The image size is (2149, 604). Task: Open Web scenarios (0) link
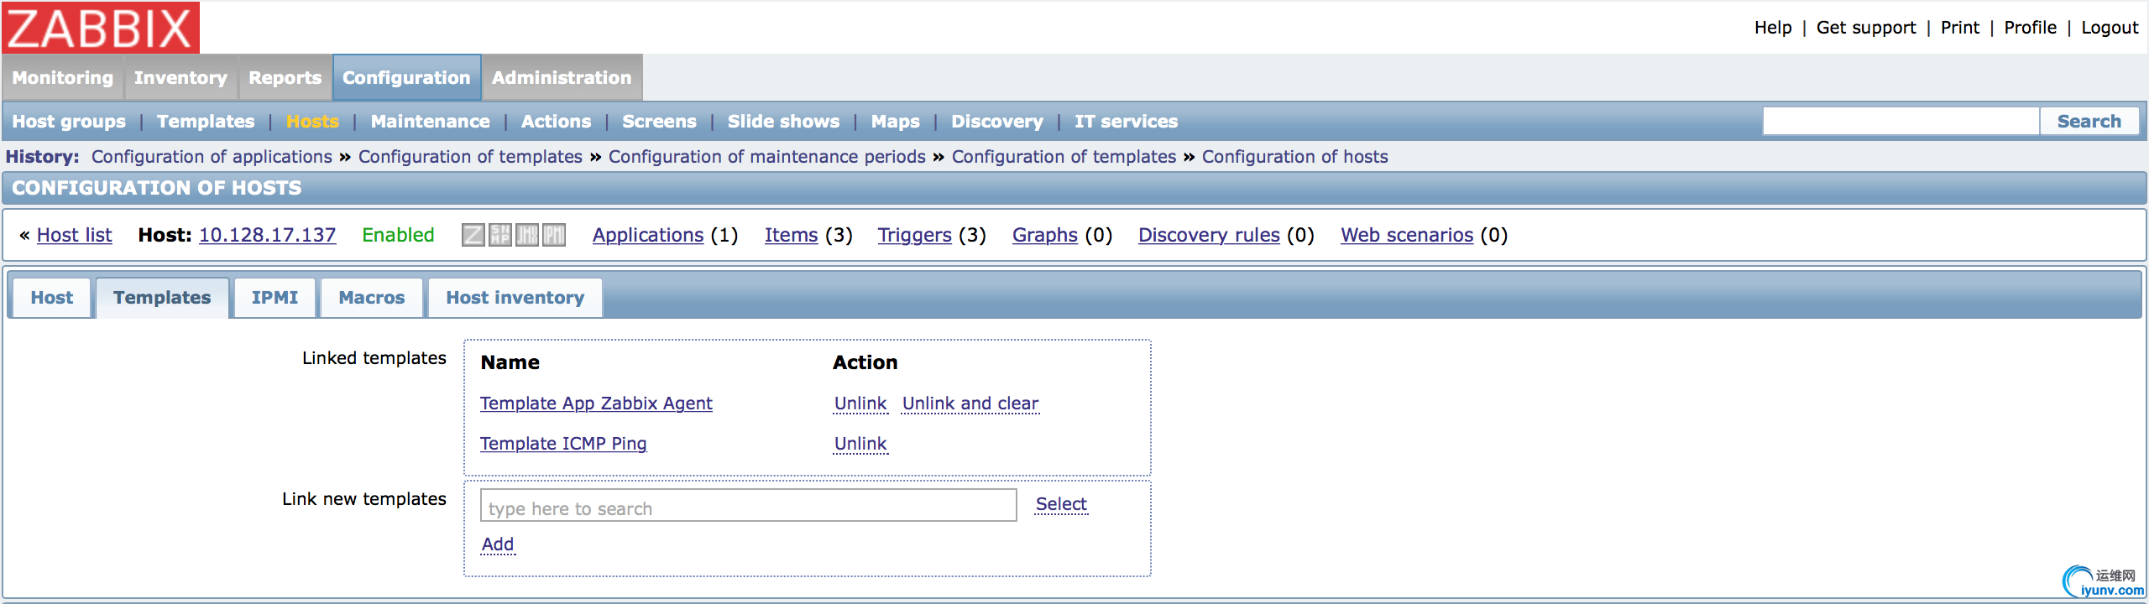coord(1407,235)
